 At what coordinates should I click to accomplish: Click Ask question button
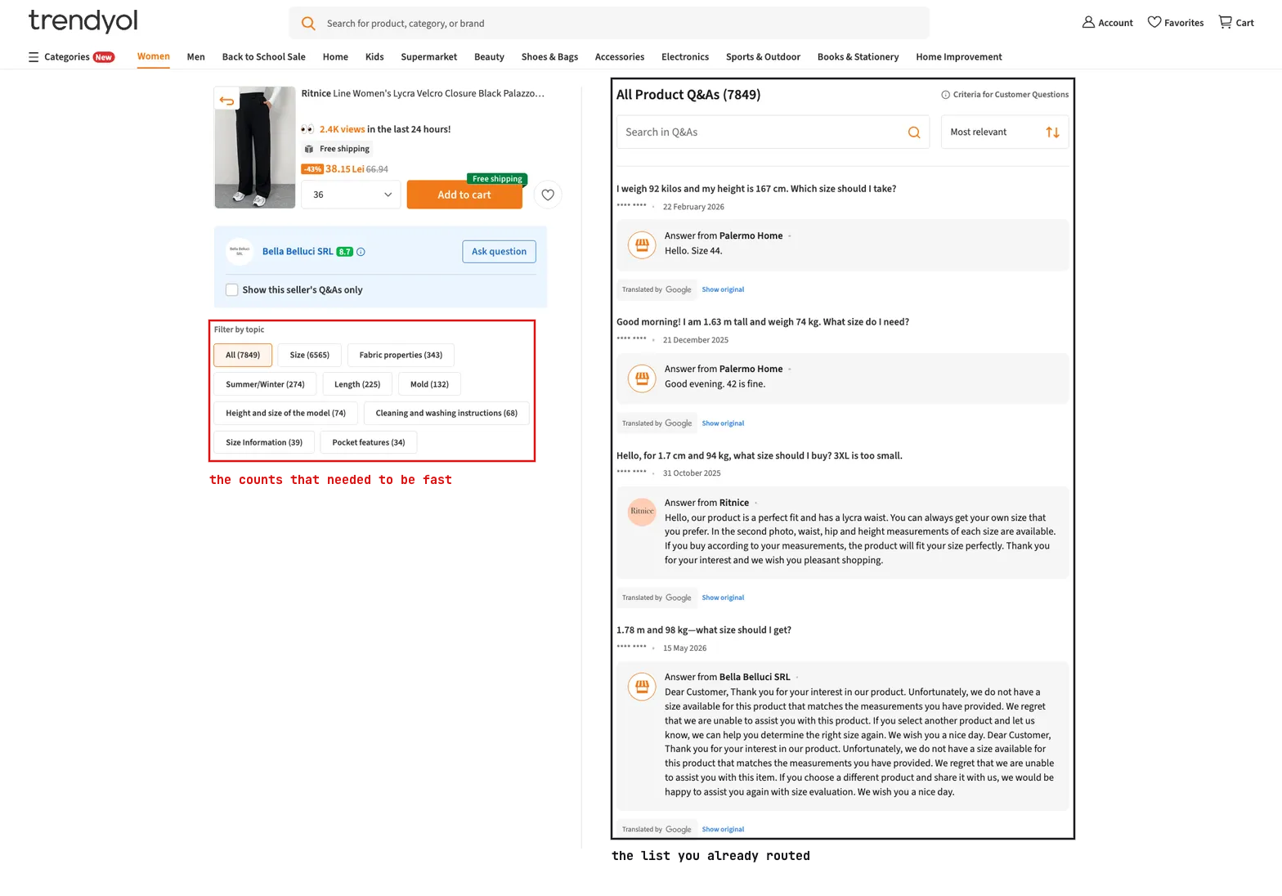point(499,252)
